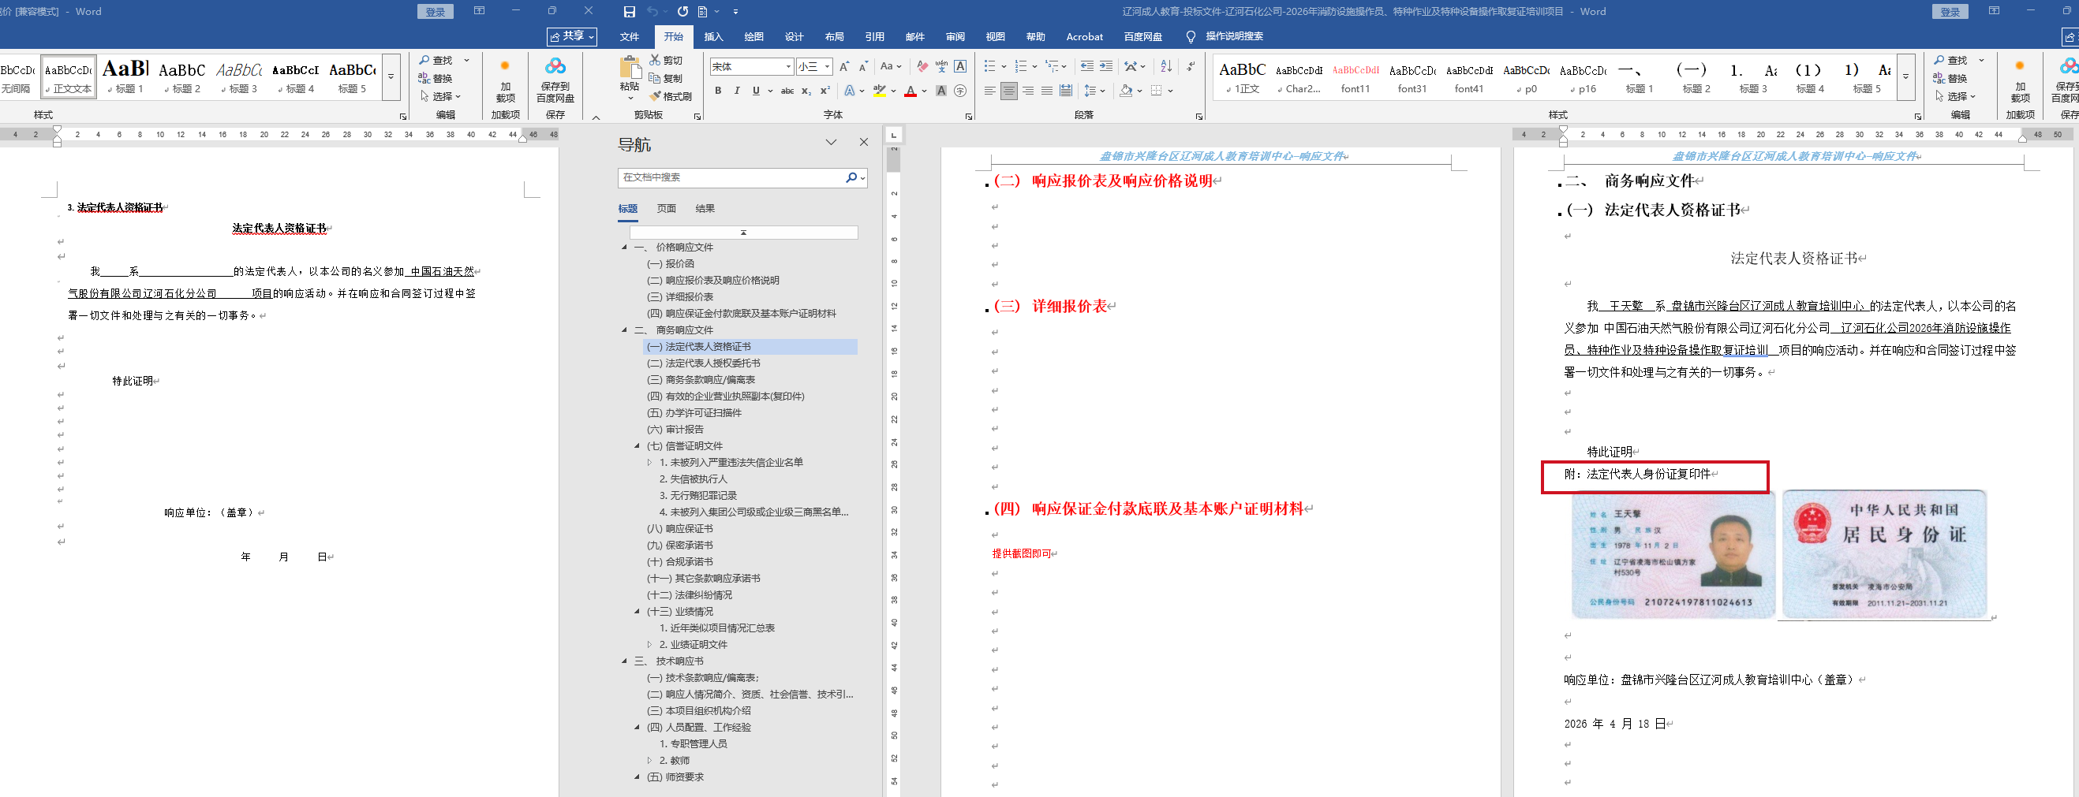Increase font size with the grow-font icon

point(844,66)
